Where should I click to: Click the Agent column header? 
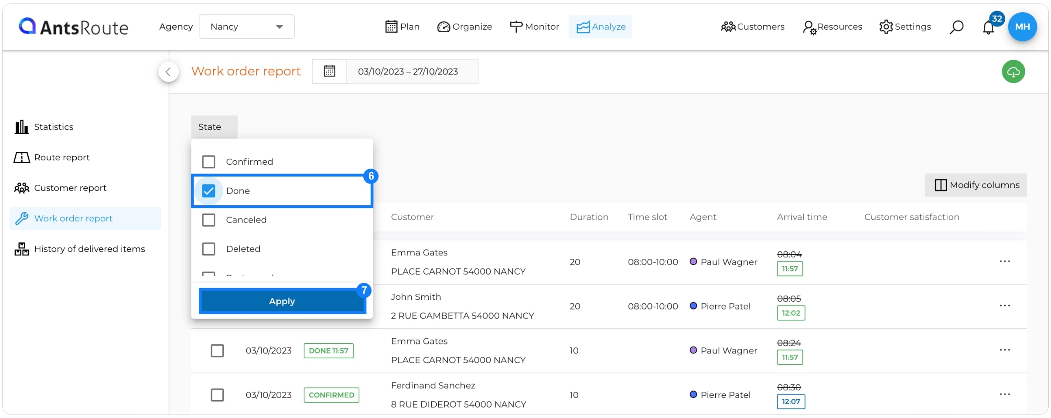[703, 217]
